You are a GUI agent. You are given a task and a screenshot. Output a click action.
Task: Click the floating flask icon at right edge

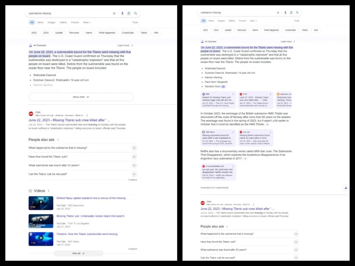[346, 188]
